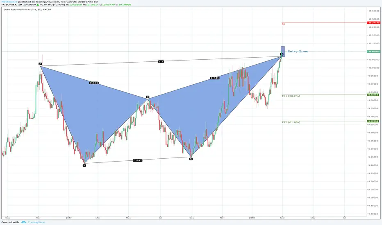Select the X point label of the pattern
The width and height of the screenshot is (382, 225).
tap(40, 64)
